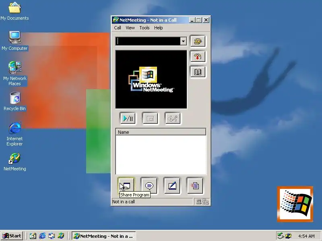The height and width of the screenshot is (241, 322).
Task: Click the NetMeeting video preview logo area
Action: tap(151, 80)
